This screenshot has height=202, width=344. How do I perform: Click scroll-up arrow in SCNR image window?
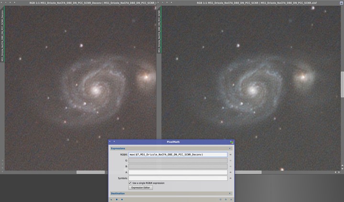pos(342,166)
